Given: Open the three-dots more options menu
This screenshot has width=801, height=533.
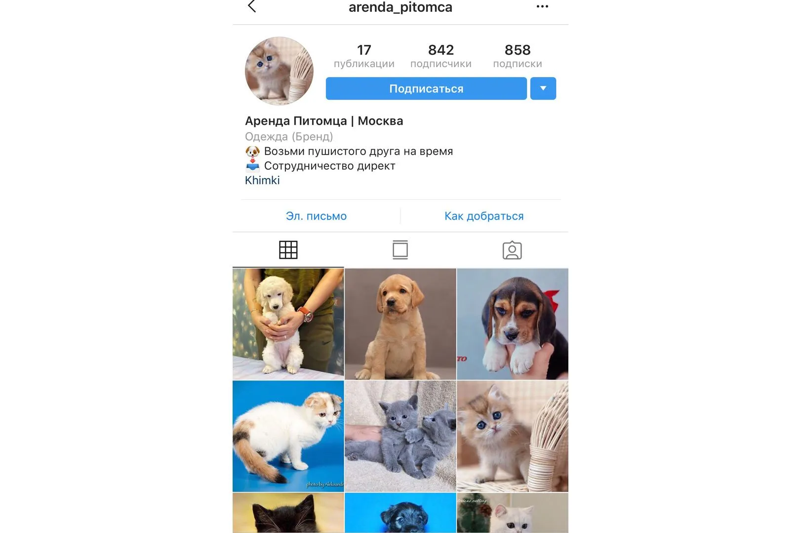Looking at the screenshot, I should (x=542, y=6).
